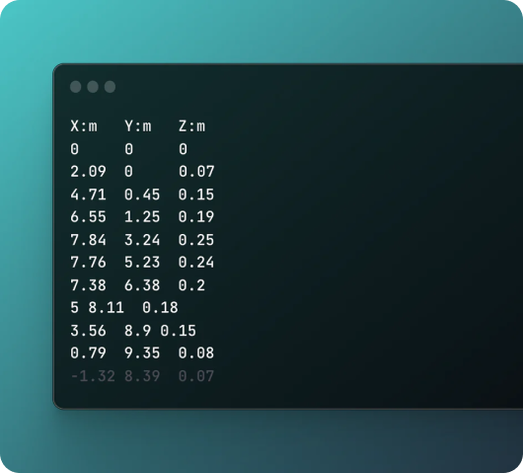523x473 pixels.
Task: Click the Y value 1.25
Action: point(142,217)
